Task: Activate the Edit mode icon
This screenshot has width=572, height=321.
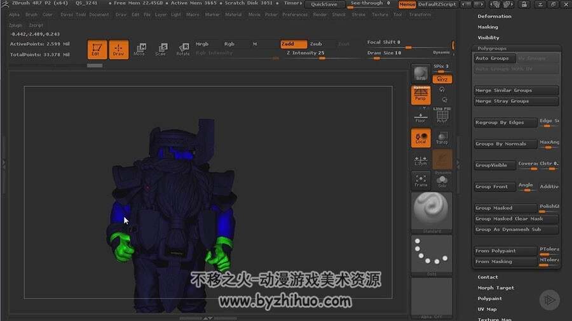Action: click(x=97, y=49)
